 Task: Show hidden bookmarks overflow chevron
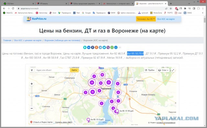point(203,13)
